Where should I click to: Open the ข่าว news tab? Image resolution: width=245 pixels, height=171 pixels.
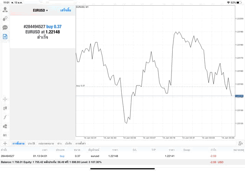[x=59, y=143]
